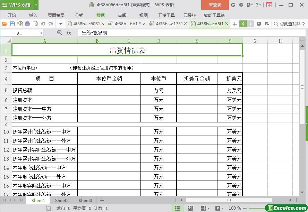Switch to the 页面布局 ribbon tab
Screen dimensions: 308x212
click(x=56, y=15)
